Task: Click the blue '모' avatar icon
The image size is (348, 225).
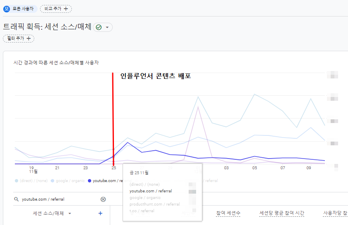Action: pyautogui.click(x=7, y=9)
